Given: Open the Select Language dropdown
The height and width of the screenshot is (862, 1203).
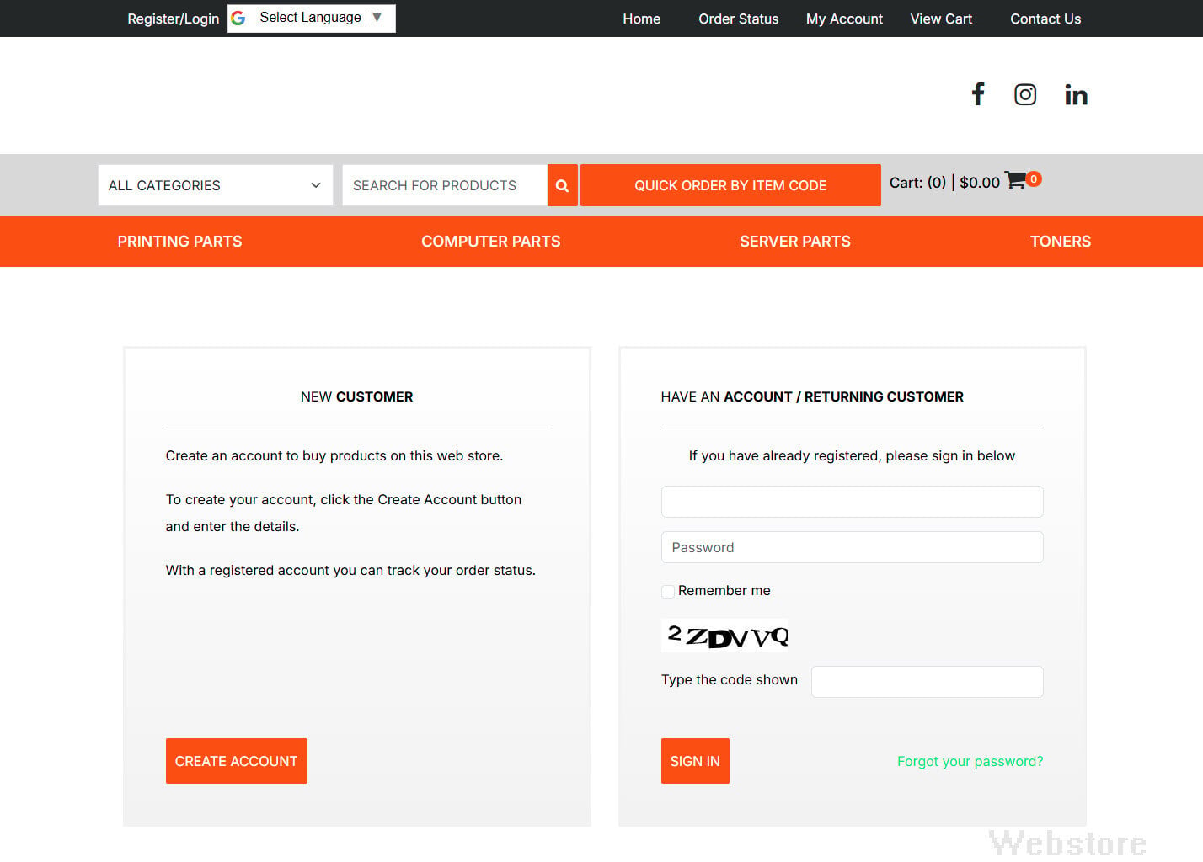Looking at the screenshot, I should click(x=321, y=18).
